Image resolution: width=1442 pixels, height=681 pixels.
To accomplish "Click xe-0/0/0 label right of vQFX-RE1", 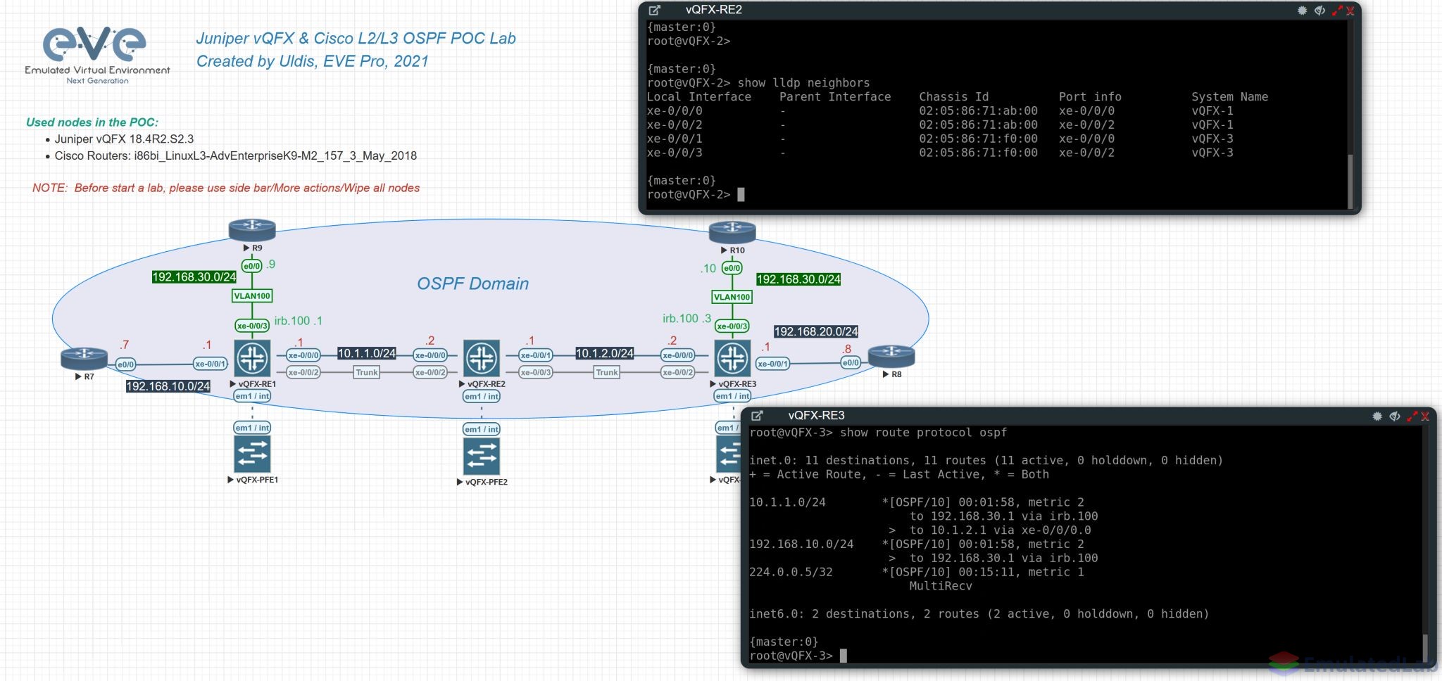I will 303,355.
